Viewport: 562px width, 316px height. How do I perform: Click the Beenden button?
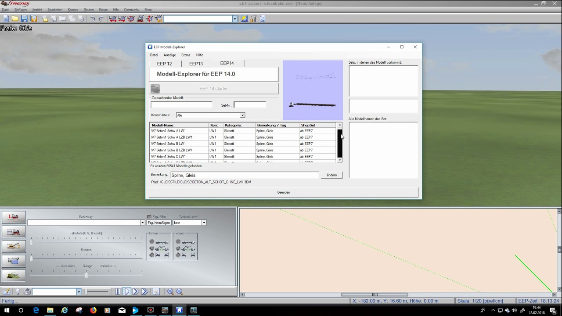284,192
